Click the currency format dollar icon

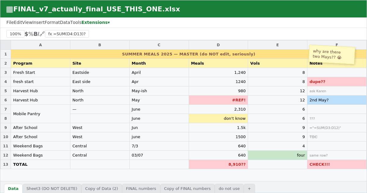[26, 34]
